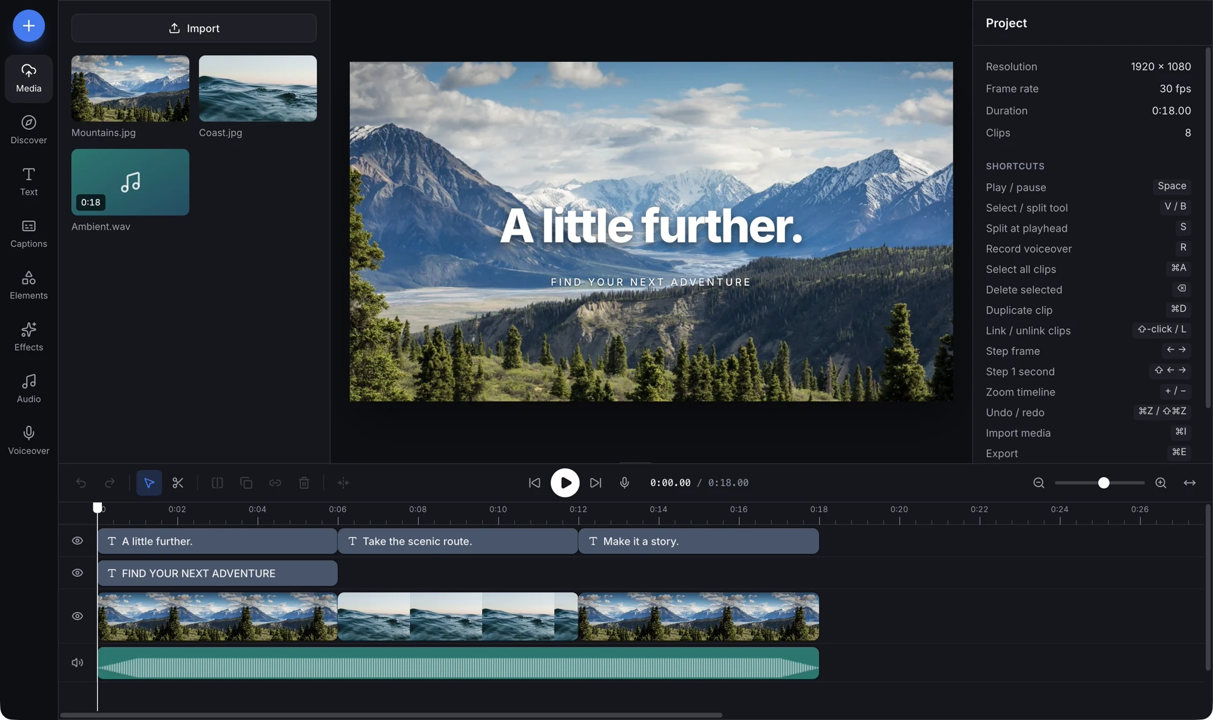Click the duplicate clip icon
The image size is (1213, 720).
(x=246, y=483)
